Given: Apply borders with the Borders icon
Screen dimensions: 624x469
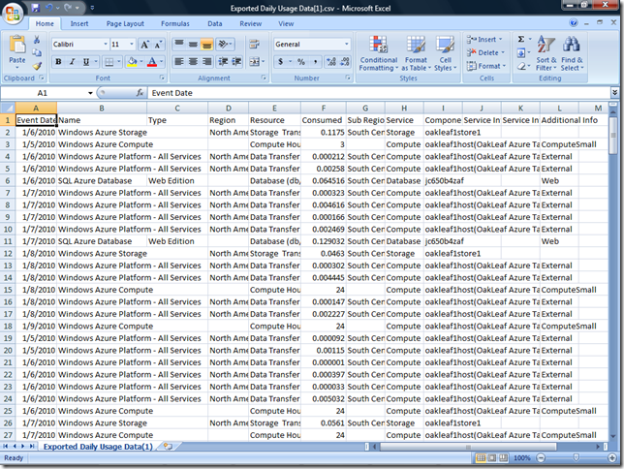Looking at the screenshot, I should pyautogui.click(x=109, y=62).
